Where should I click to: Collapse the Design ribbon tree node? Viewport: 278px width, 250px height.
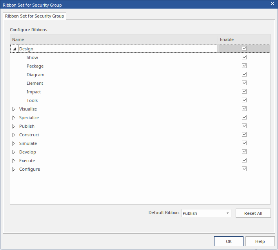click(15, 49)
